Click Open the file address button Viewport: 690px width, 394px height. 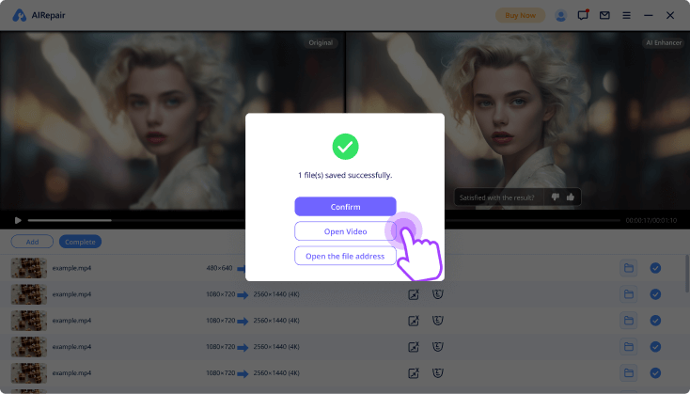(x=345, y=256)
